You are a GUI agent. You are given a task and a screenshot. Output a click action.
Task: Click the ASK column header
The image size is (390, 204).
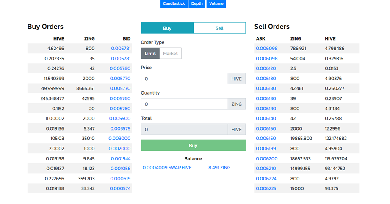pos(260,39)
